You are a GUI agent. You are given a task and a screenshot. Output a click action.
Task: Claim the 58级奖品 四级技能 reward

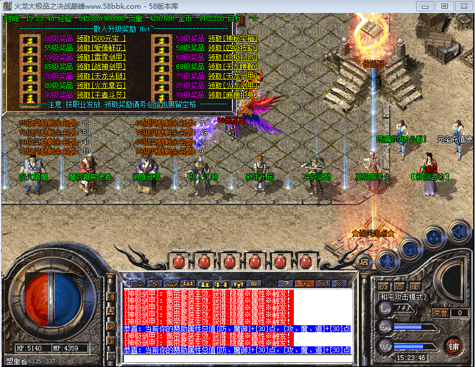tap(232, 48)
